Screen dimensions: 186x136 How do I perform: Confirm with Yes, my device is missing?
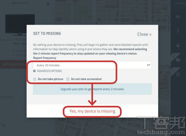click(92, 111)
